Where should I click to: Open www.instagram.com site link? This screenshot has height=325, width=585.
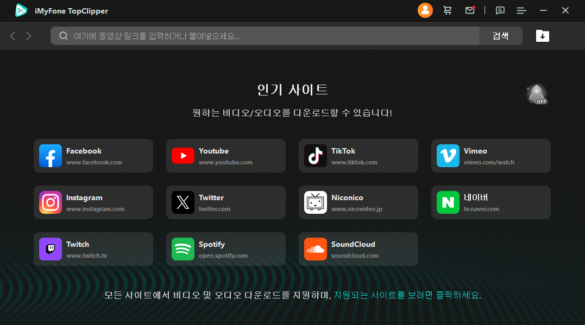tap(95, 209)
